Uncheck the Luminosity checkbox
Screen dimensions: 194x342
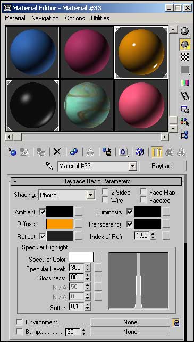coord(130,212)
